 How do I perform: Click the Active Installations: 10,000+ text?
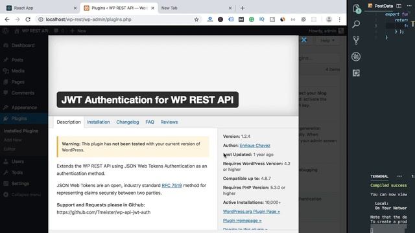tap(252, 203)
